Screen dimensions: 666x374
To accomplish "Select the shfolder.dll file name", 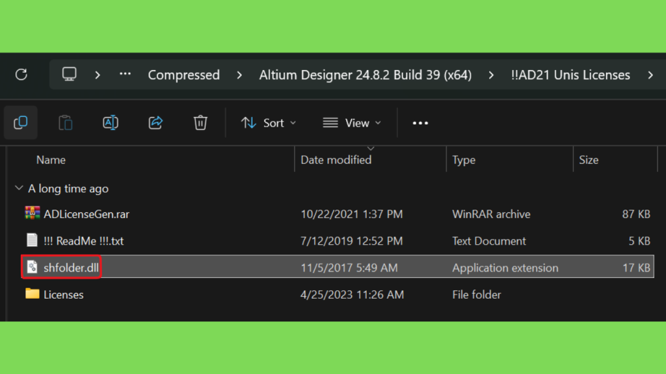I will coord(71,268).
